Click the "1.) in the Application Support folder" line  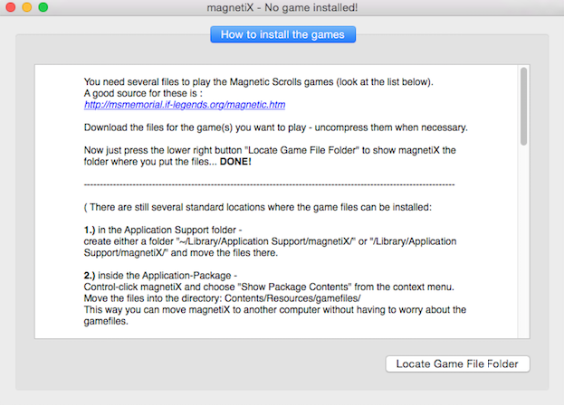(x=163, y=230)
